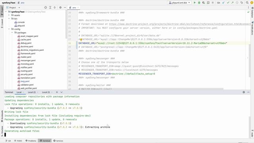The image size is (254, 143).
Task: Open Terminal panel settings gear
Action: pos(244,92)
